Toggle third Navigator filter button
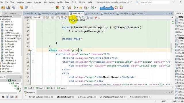The image size is (184, 103). (12, 97)
